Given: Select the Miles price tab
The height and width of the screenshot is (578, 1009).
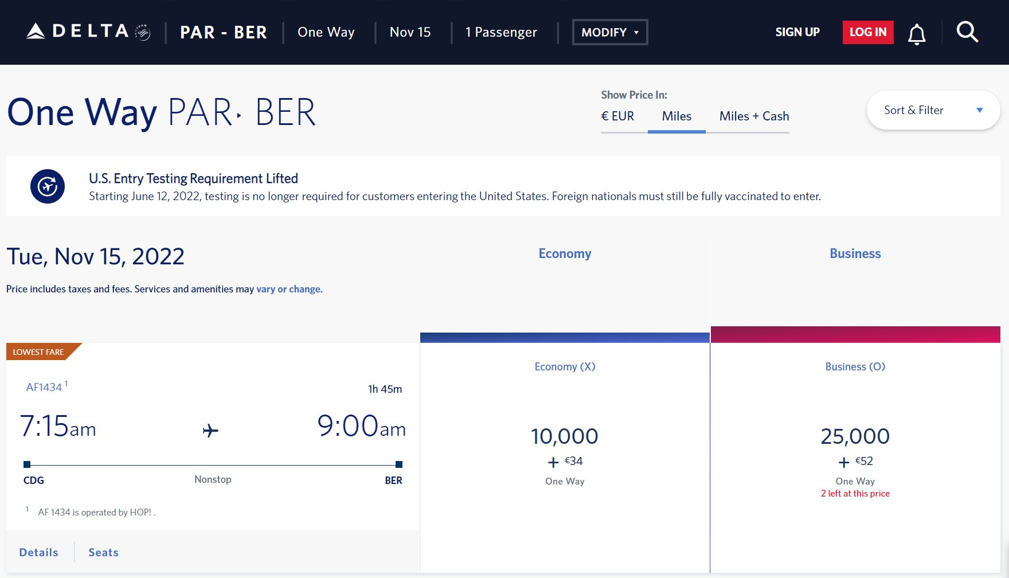Looking at the screenshot, I should pyautogui.click(x=676, y=116).
